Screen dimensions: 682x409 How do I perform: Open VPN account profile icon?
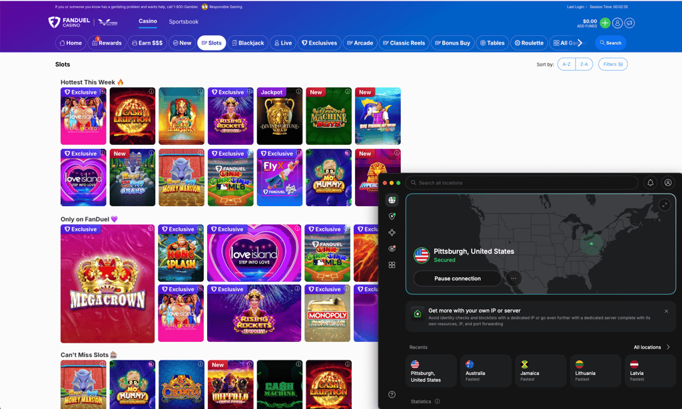pyautogui.click(x=668, y=183)
